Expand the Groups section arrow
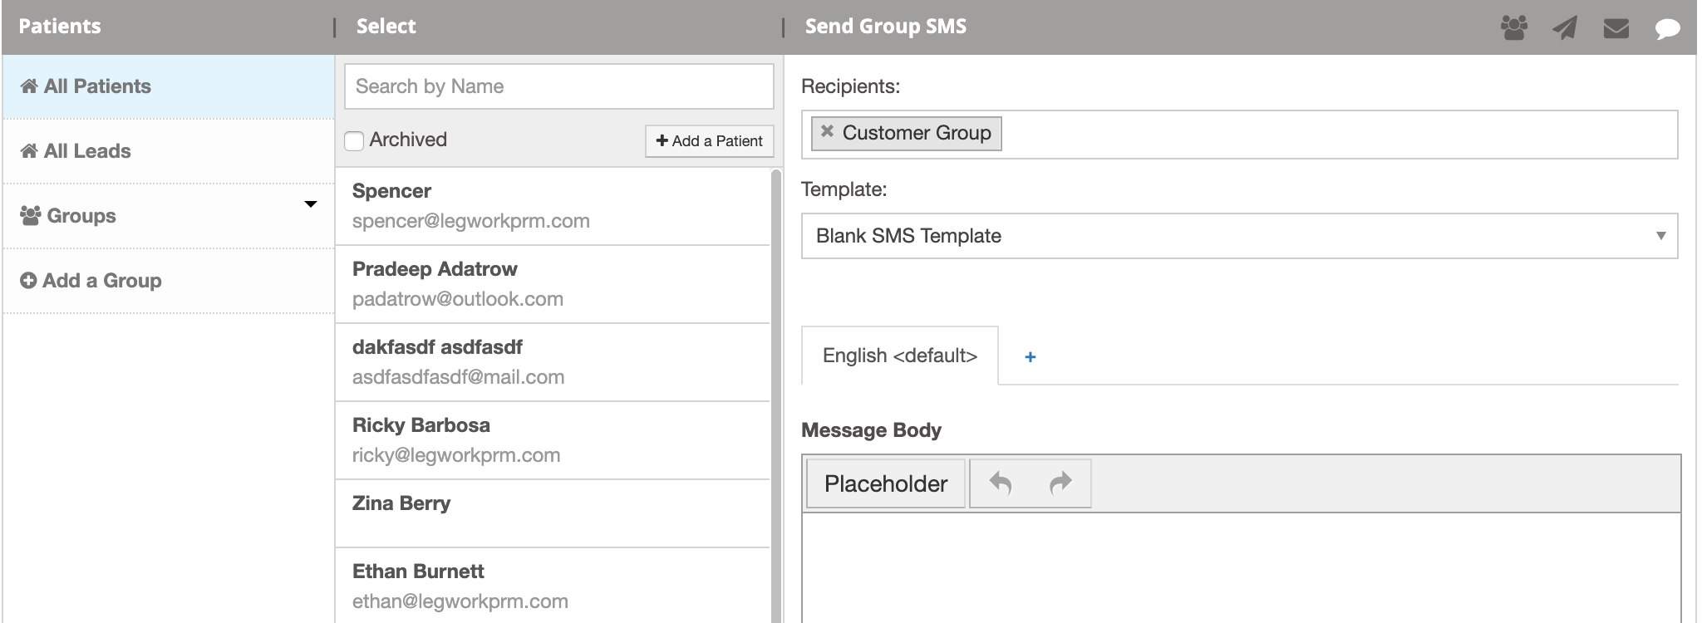 coord(311,204)
